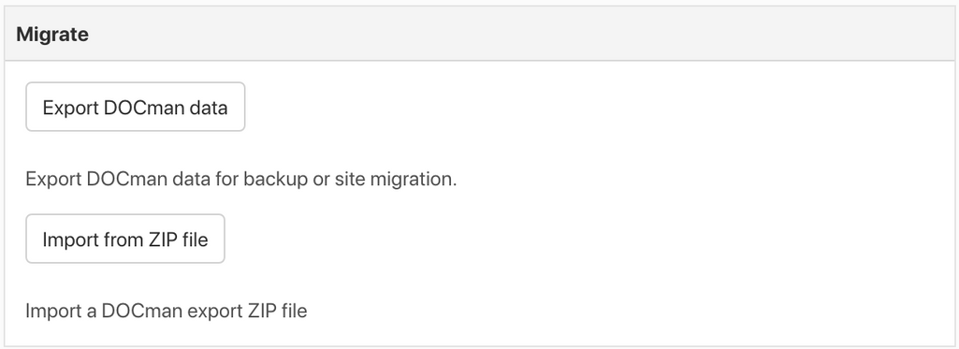
Task: Click the word 'Migrate' in the header
Action: (52, 35)
